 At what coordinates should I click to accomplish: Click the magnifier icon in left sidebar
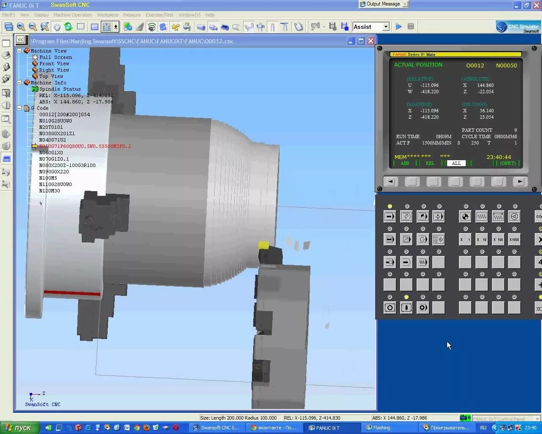(6, 120)
